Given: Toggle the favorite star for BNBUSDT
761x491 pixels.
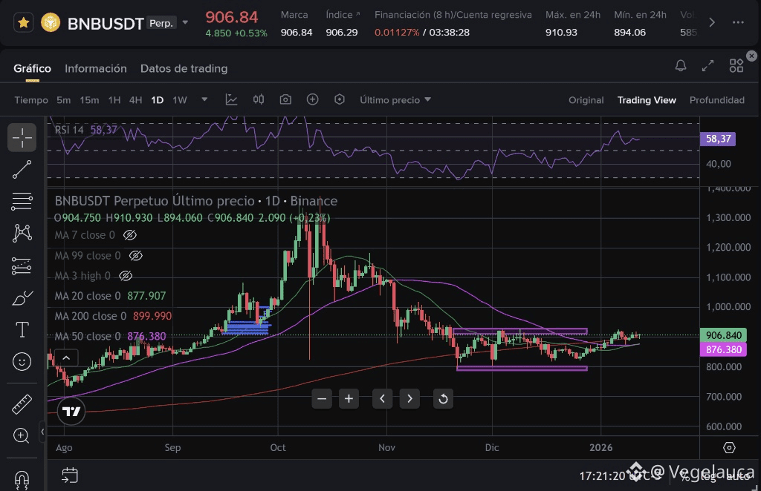Looking at the screenshot, I should (24, 23).
